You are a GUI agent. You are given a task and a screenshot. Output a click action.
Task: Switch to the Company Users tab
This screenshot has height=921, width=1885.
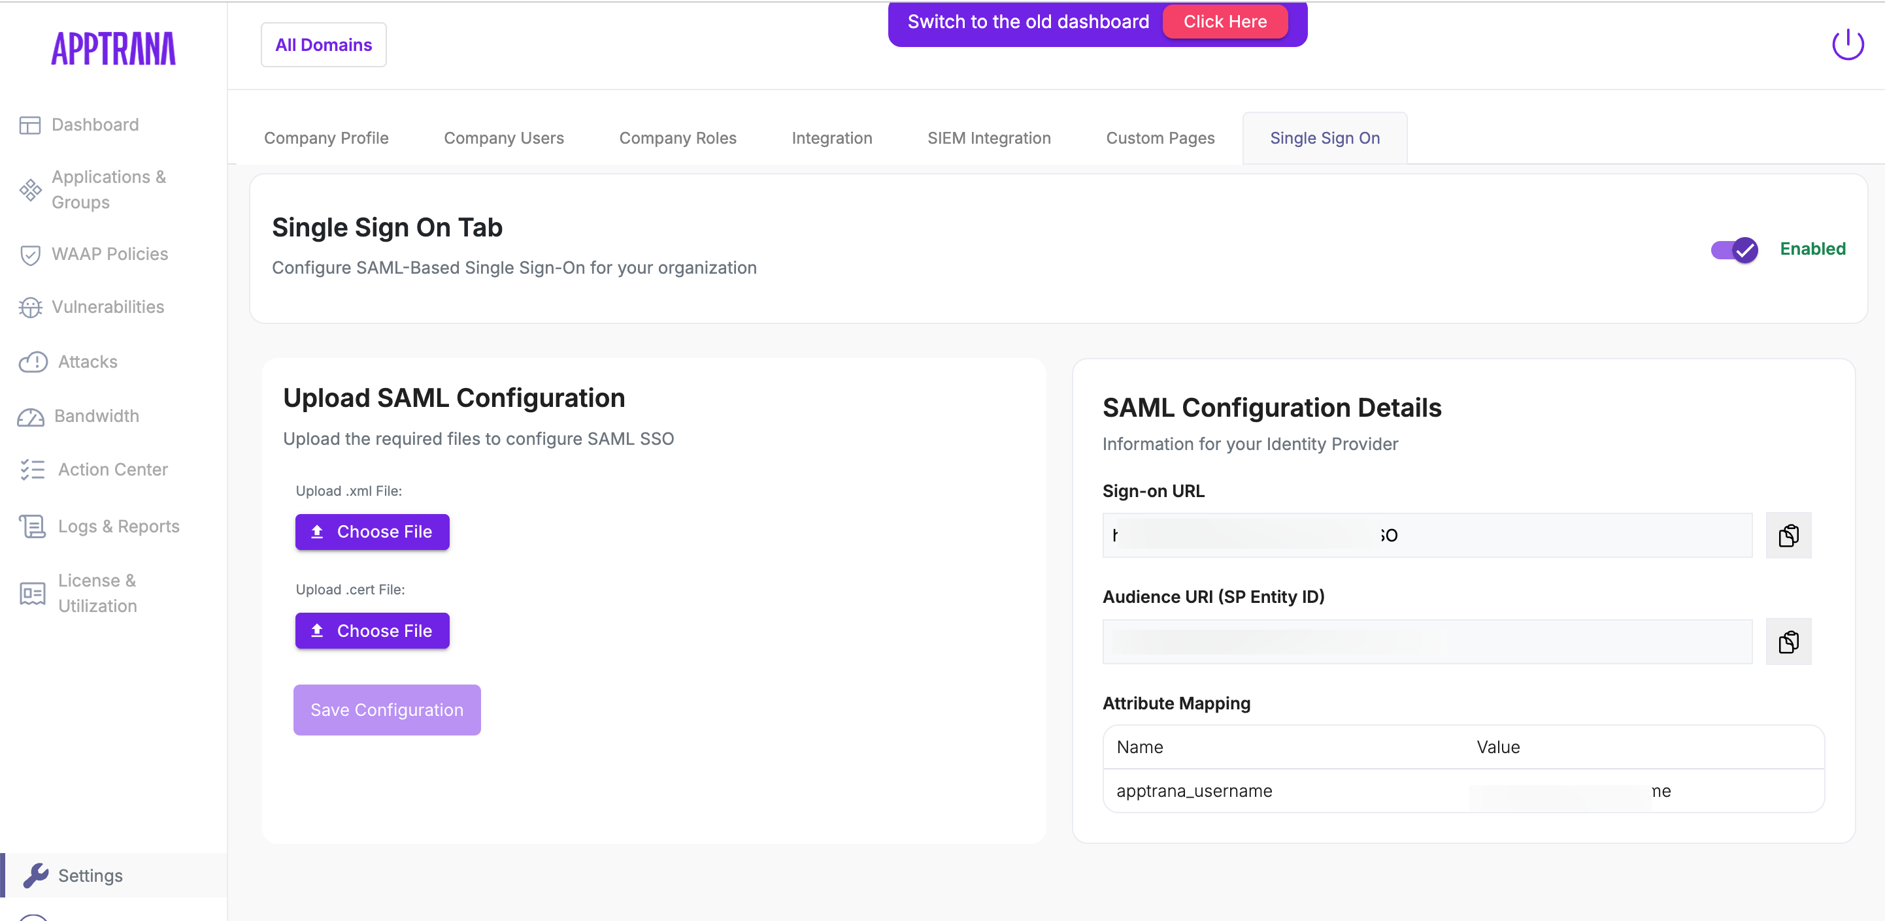tap(503, 138)
